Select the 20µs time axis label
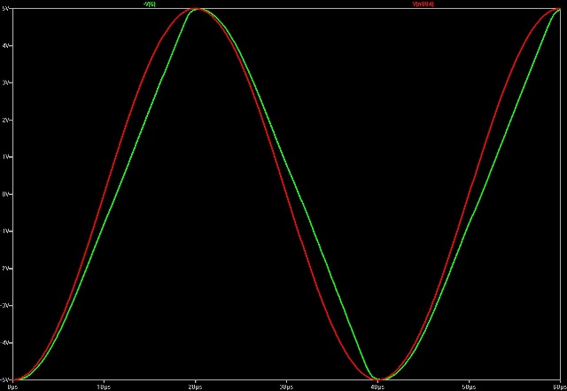This screenshot has height=391, width=567. tap(195, 387)
